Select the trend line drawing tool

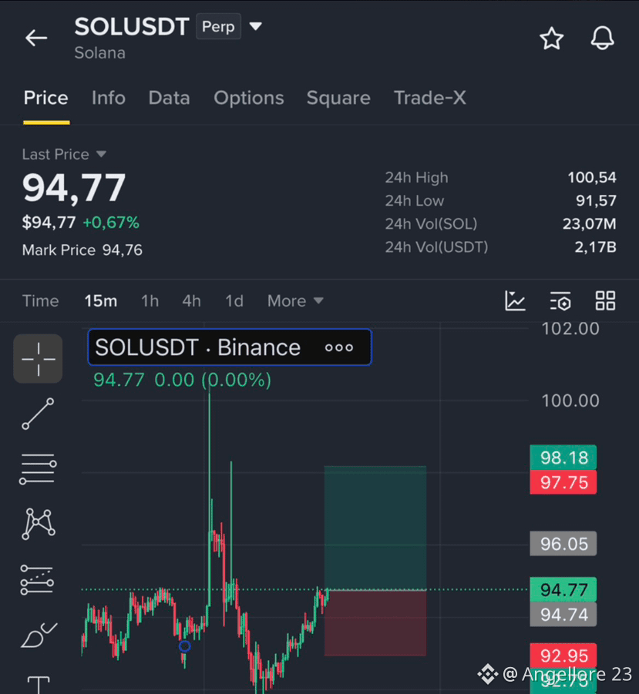coord(38,414)
